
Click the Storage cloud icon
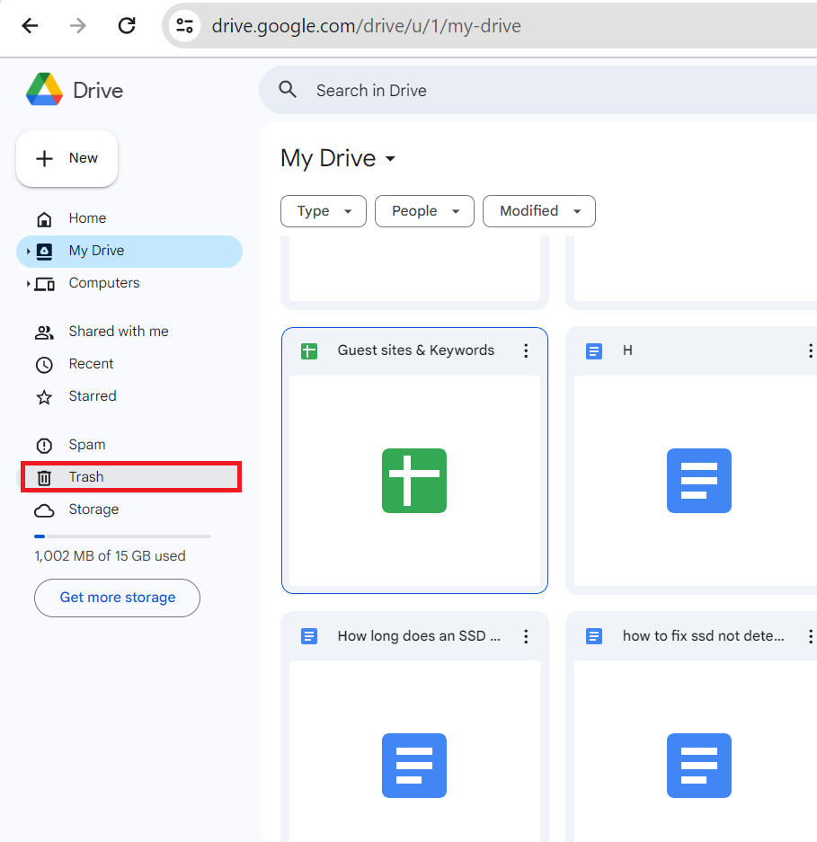click(44, 510)
